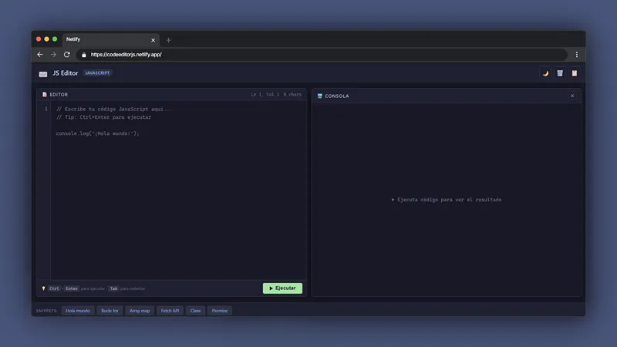Click the JS Editor title text
The height and width of the screenshot is (347, 617).
[x=66, y=73]
